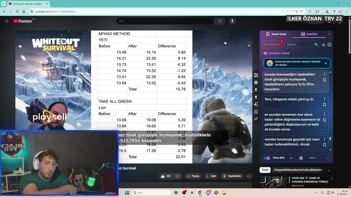
Task: Show next filter chips with right chevron
Action: [329, 170]
